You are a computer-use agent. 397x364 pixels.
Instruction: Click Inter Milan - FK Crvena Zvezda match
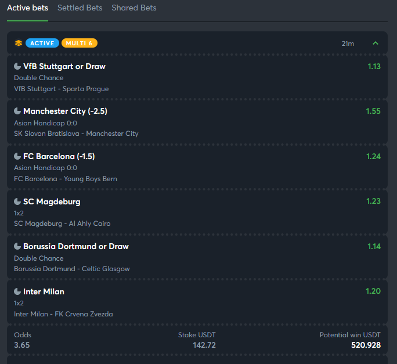click(x=63, y=314)
